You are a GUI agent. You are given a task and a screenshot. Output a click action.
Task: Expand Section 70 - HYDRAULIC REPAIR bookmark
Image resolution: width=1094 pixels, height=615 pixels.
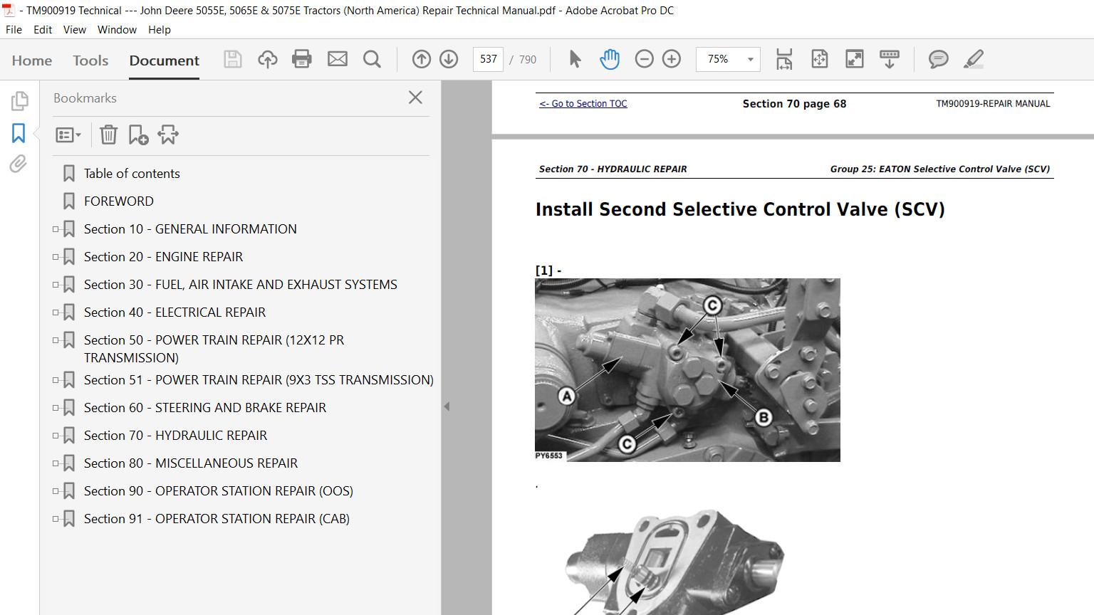pos(56,436)
